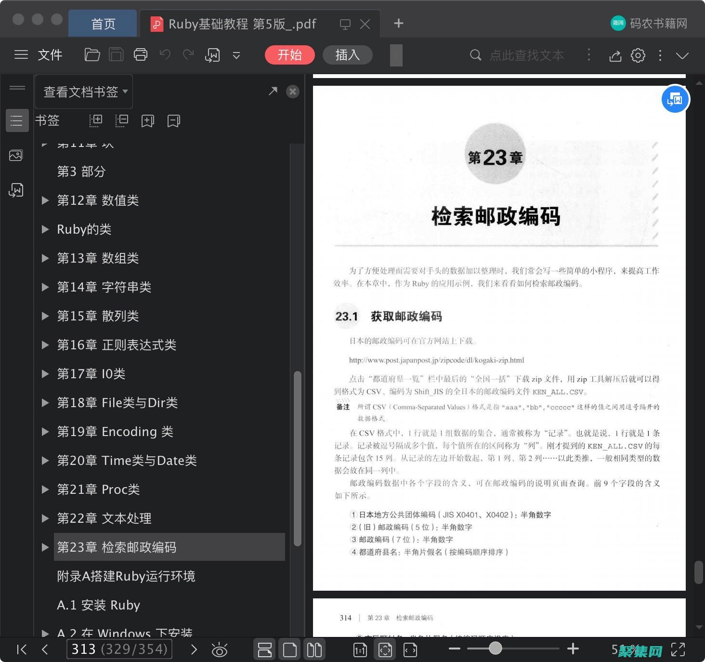The height and width of the screenshot is (662, 705).
Task: Click the Print document icon
Action: (140, 54)
